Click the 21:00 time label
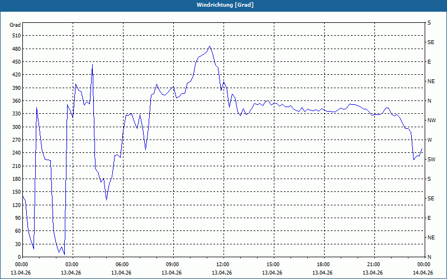 373,264
